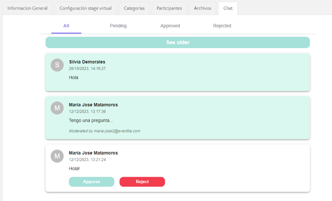Show All chat messages filter
Viewport: 332px width, 201px height.
coord(66,26)
